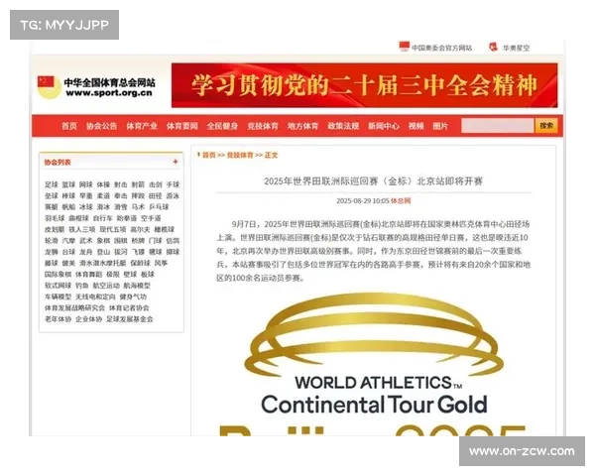595x476 pixels.
Task: Open the 击剑 association link
Action: [x=156, y=184]
